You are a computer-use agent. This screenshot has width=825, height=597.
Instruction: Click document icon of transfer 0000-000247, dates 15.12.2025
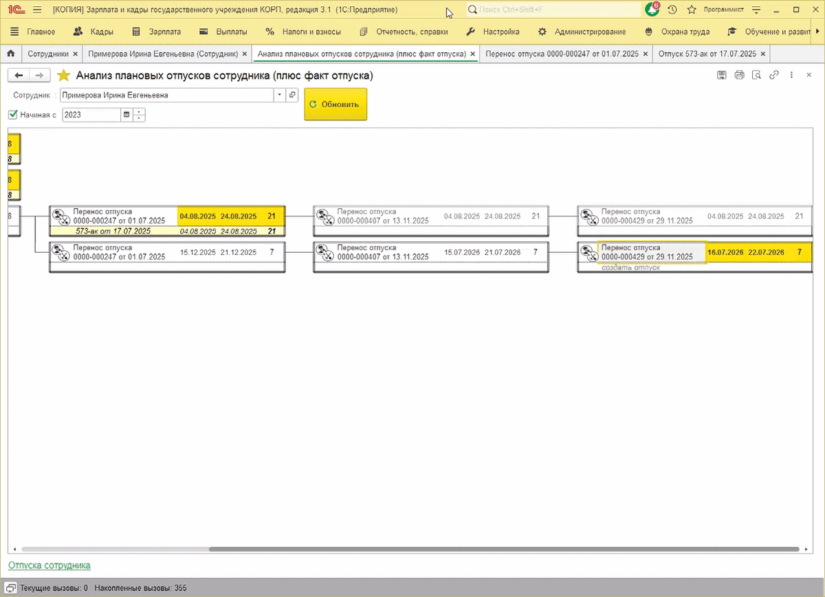point(60,251)
